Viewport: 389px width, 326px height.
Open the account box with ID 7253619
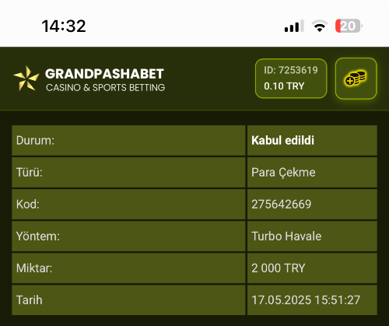coord(291,79)
